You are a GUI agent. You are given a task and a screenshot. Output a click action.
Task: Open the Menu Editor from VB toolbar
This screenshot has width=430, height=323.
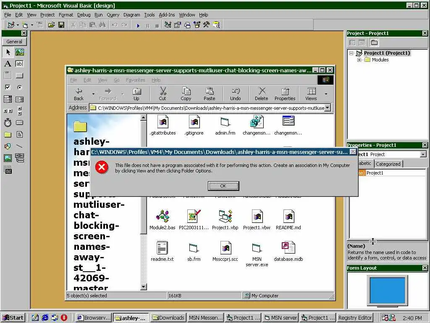[40, 25]
